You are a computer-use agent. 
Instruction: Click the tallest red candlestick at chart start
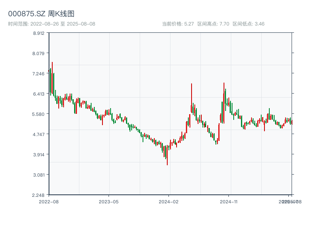click(52, 78)
